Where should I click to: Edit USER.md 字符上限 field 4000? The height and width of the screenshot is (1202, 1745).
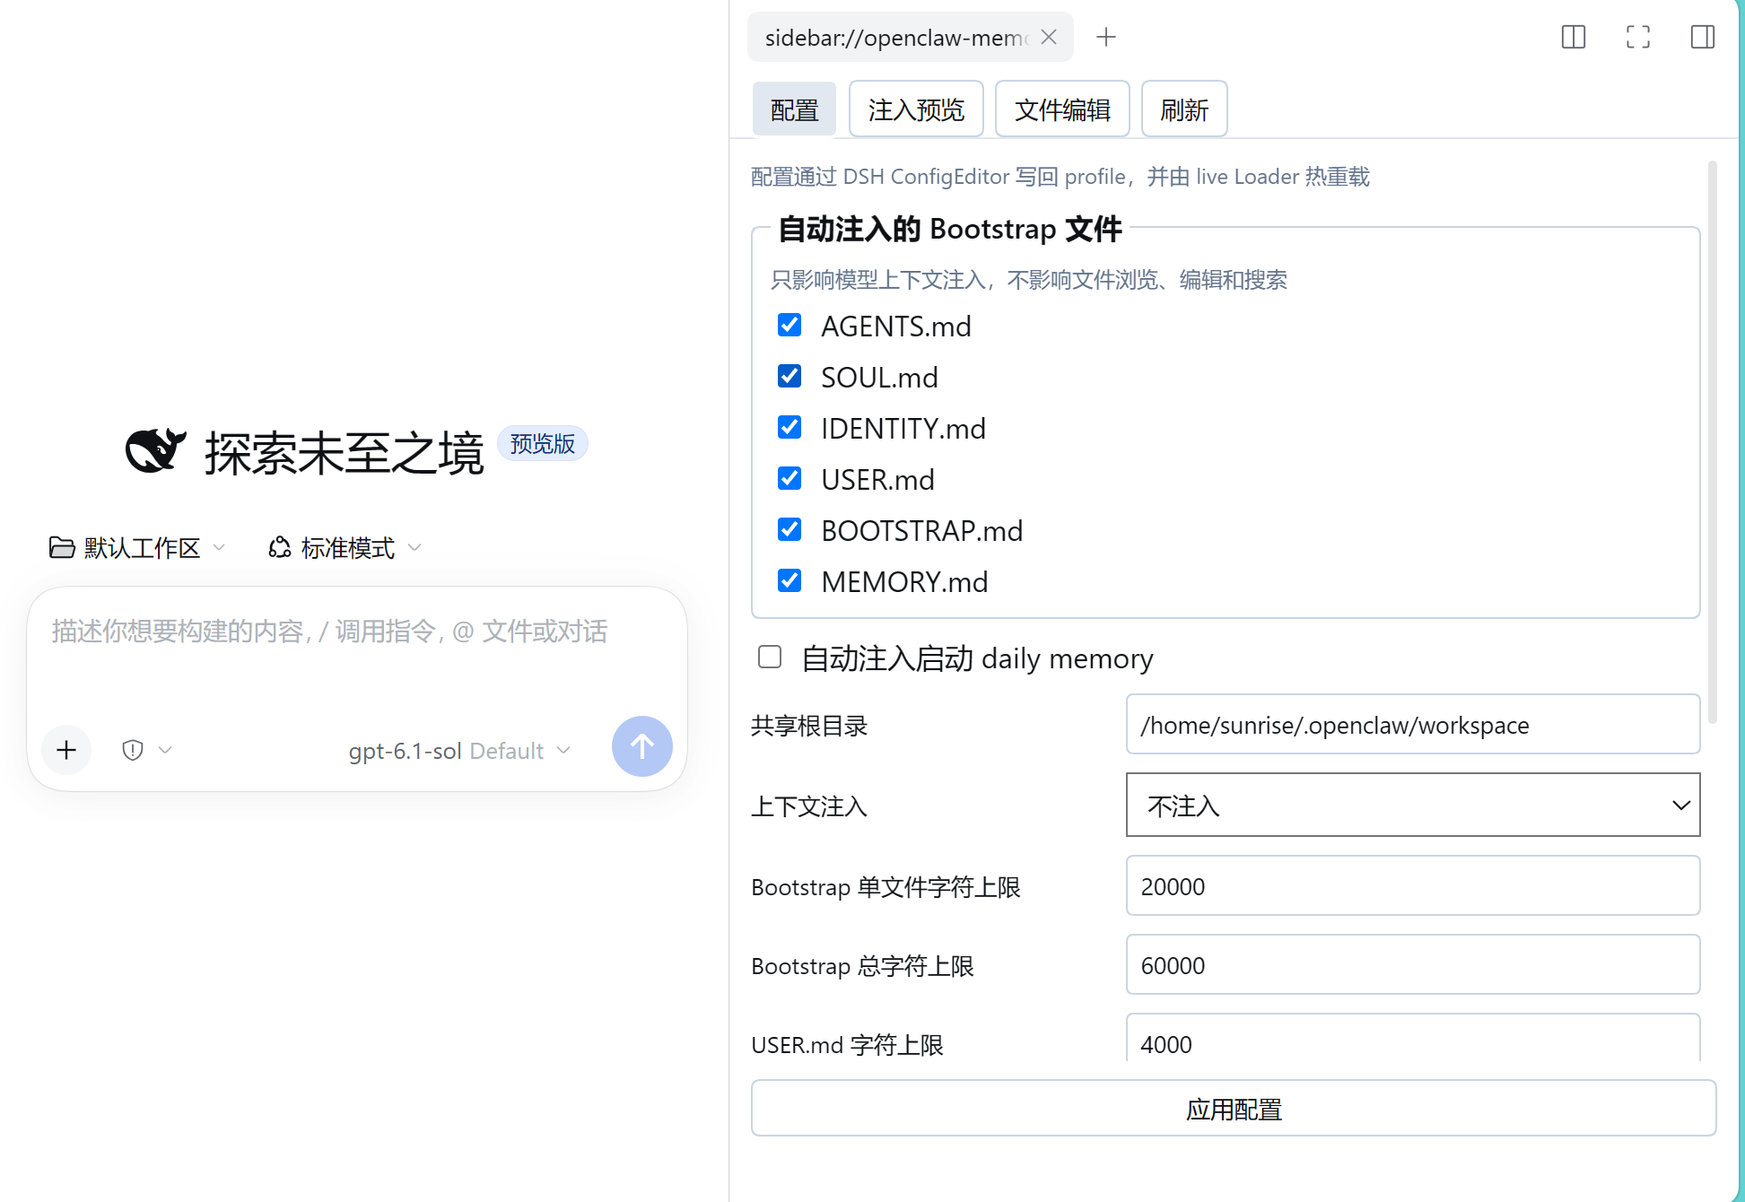click(1413, 1039)
